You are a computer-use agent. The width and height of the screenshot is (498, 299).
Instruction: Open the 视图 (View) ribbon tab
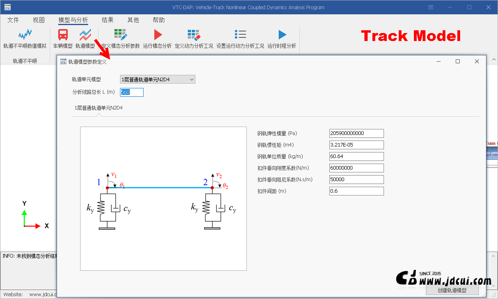coord(39,20)
